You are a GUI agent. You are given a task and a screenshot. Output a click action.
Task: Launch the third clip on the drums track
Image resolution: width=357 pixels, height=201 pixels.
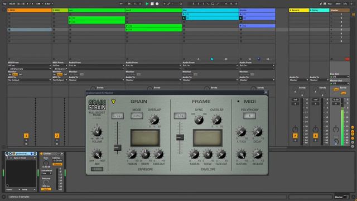[x=241, y=26]
